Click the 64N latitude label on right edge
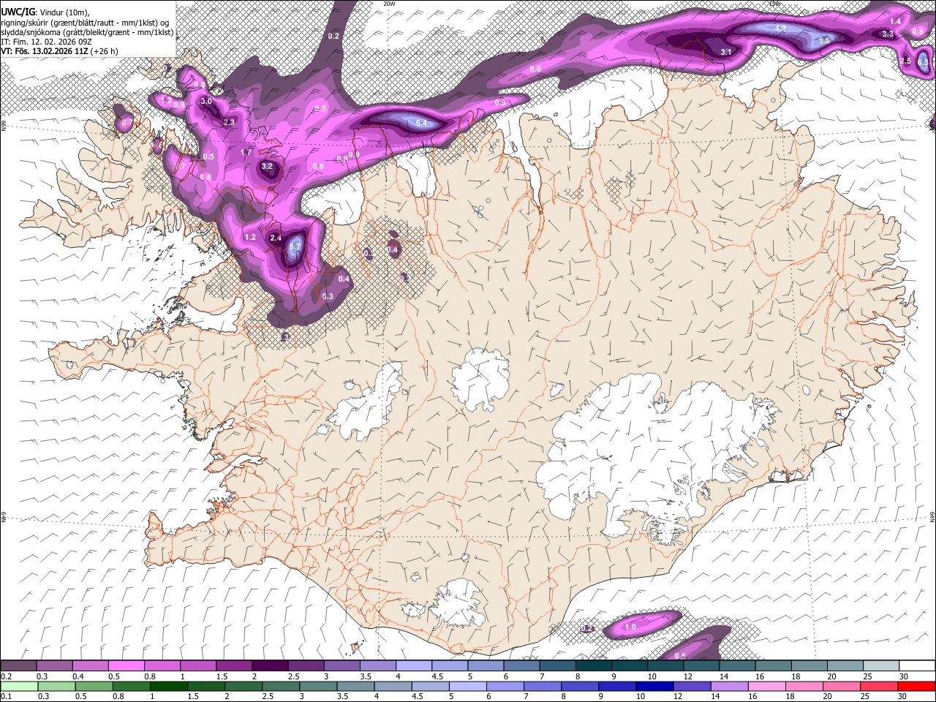This screenshot has height=702, width=936. 932,516
